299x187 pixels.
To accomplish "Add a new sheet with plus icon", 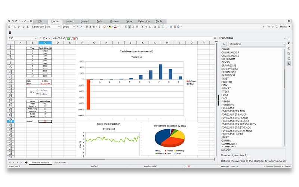I will click(26, 162).
